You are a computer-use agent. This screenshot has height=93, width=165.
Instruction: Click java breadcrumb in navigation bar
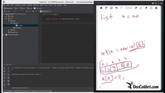[x=29, y=8]
